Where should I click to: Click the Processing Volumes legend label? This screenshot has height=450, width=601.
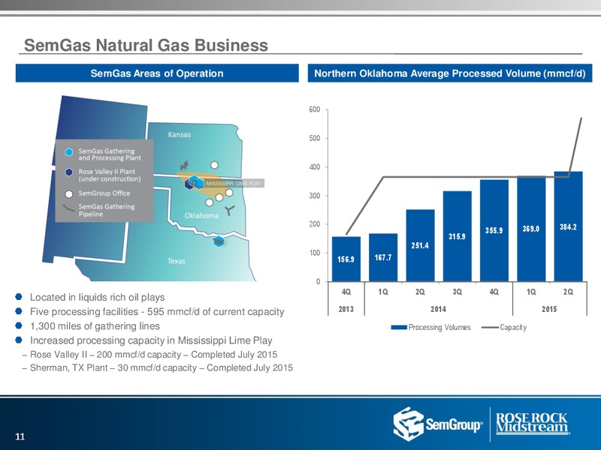click(439, 328)
